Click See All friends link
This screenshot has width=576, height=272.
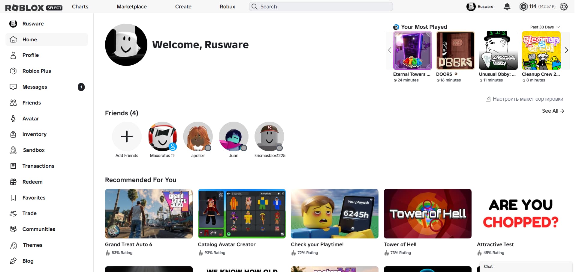point(553,111)
